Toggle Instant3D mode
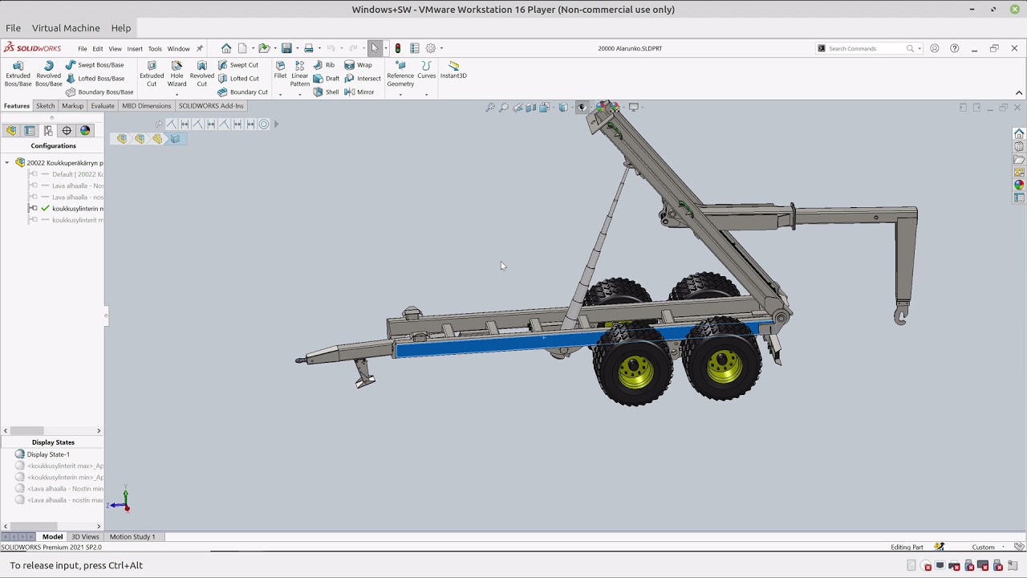This screenshot has width=1027, height=578. (453, 71)
